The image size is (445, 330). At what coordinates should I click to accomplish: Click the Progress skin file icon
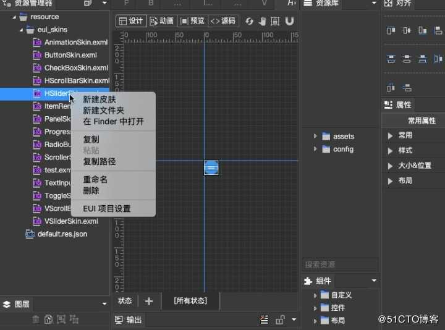37,132
